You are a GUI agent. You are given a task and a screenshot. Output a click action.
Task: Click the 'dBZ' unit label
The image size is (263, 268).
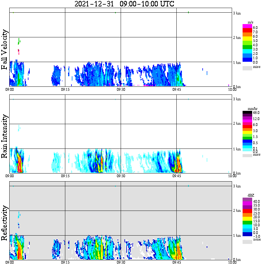251,195
